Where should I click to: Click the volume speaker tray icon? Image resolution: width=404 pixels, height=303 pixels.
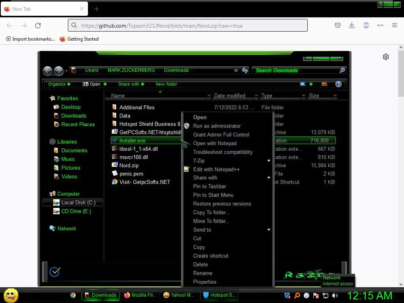click(x=335, y=296)
